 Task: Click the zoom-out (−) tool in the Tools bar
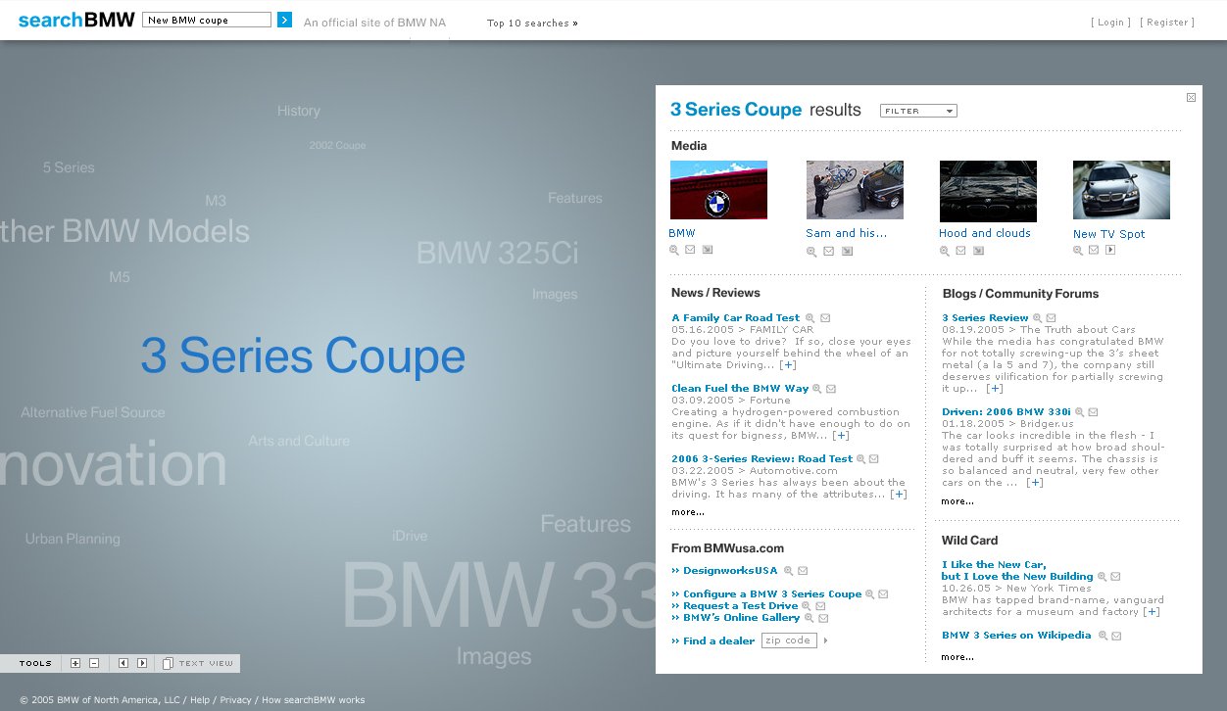(93, 663)
